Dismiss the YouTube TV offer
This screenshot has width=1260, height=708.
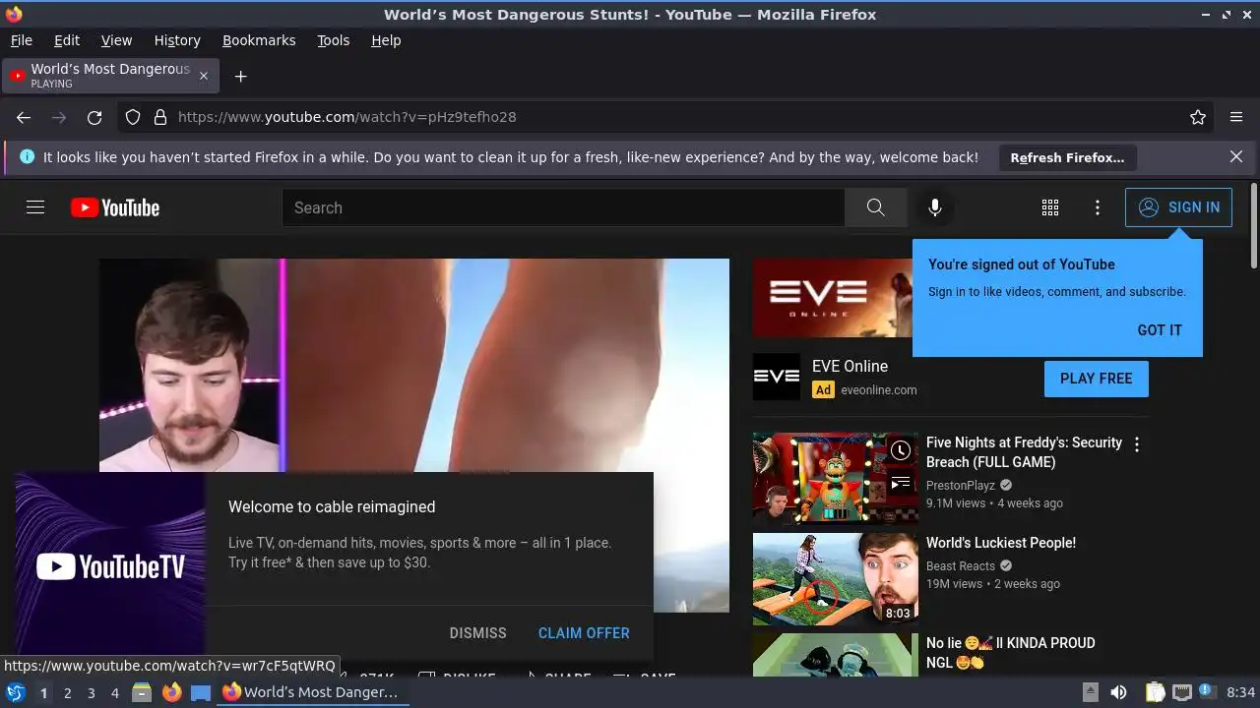pos(477,633)
